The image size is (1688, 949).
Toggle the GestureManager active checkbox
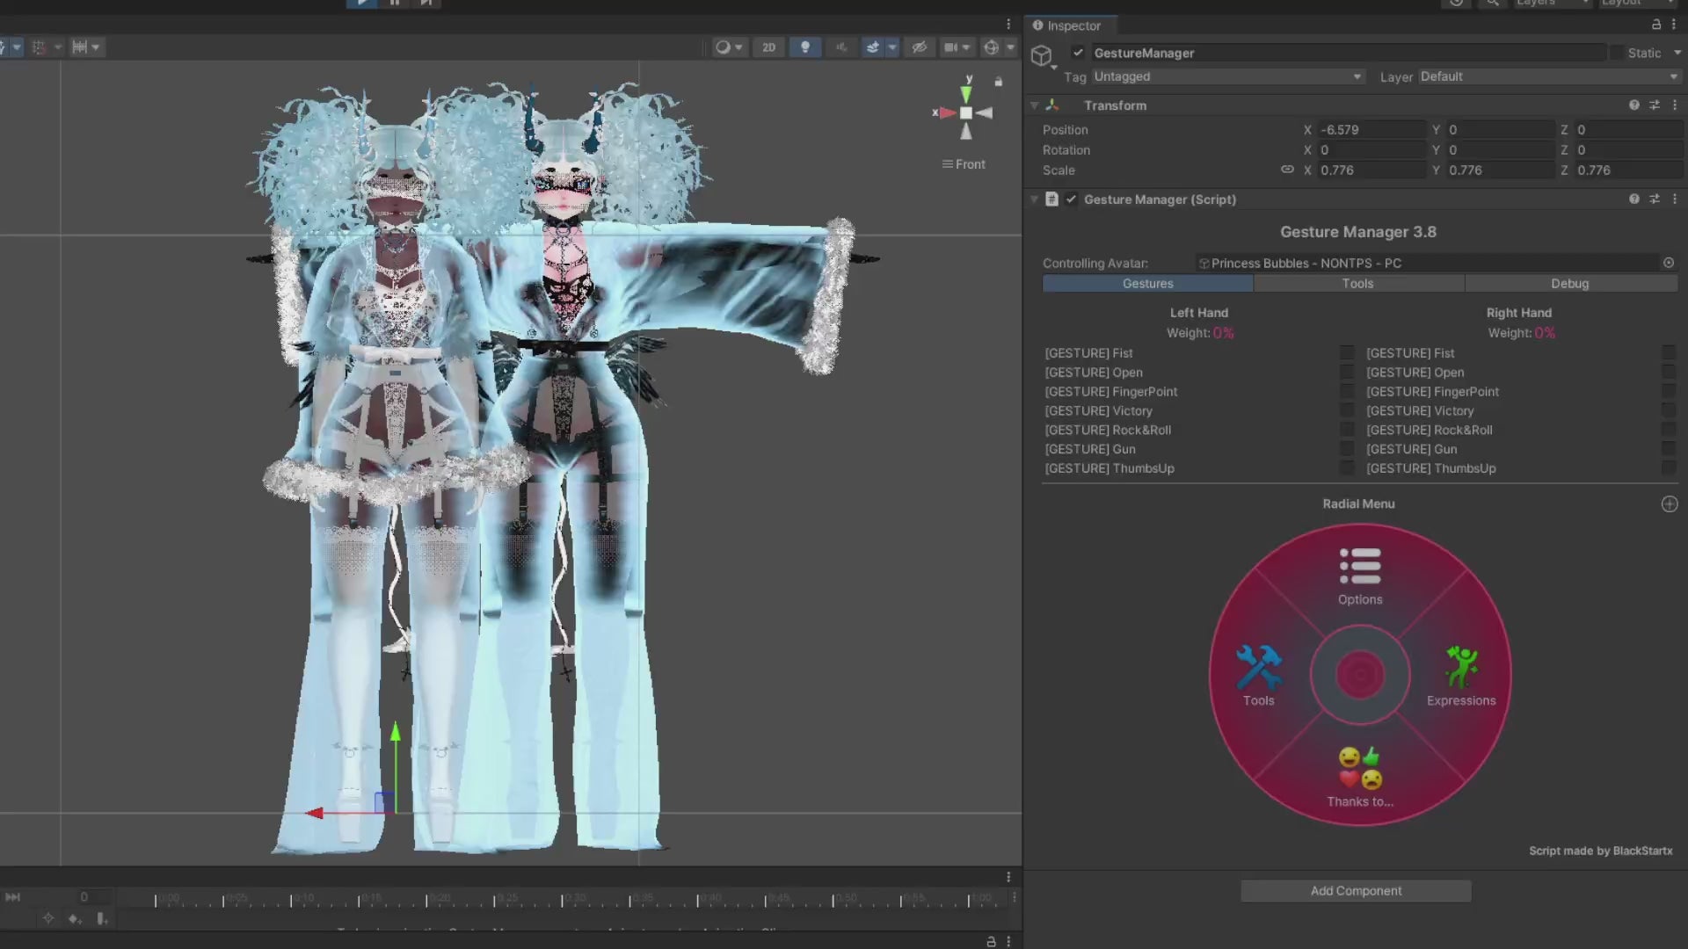tap(1078, 53)
